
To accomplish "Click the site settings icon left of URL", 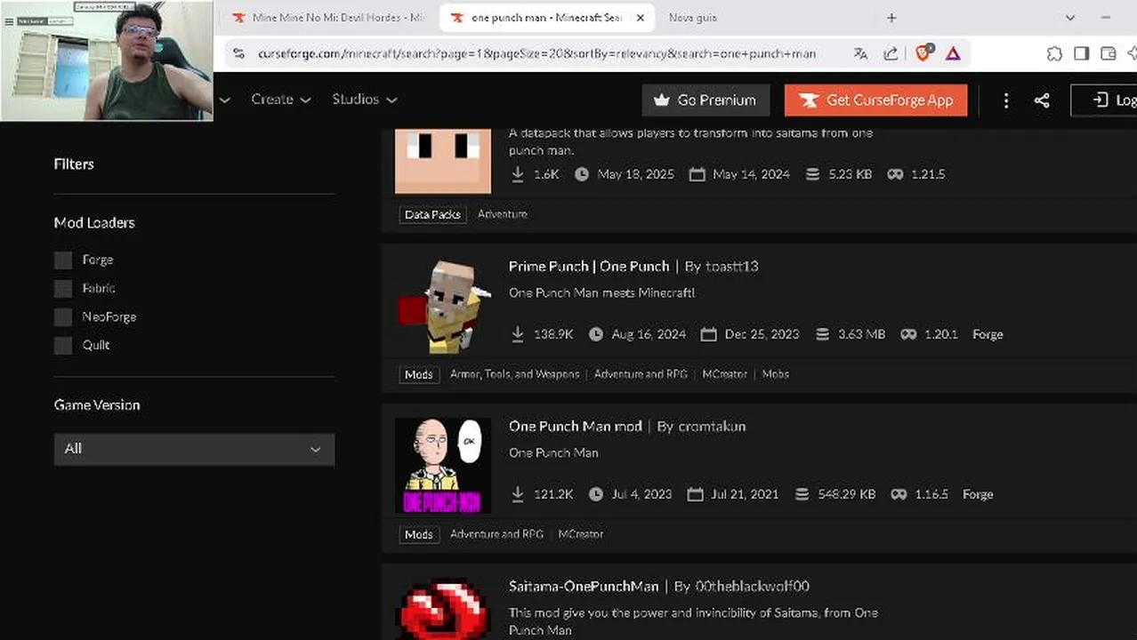I will (238, 53).
